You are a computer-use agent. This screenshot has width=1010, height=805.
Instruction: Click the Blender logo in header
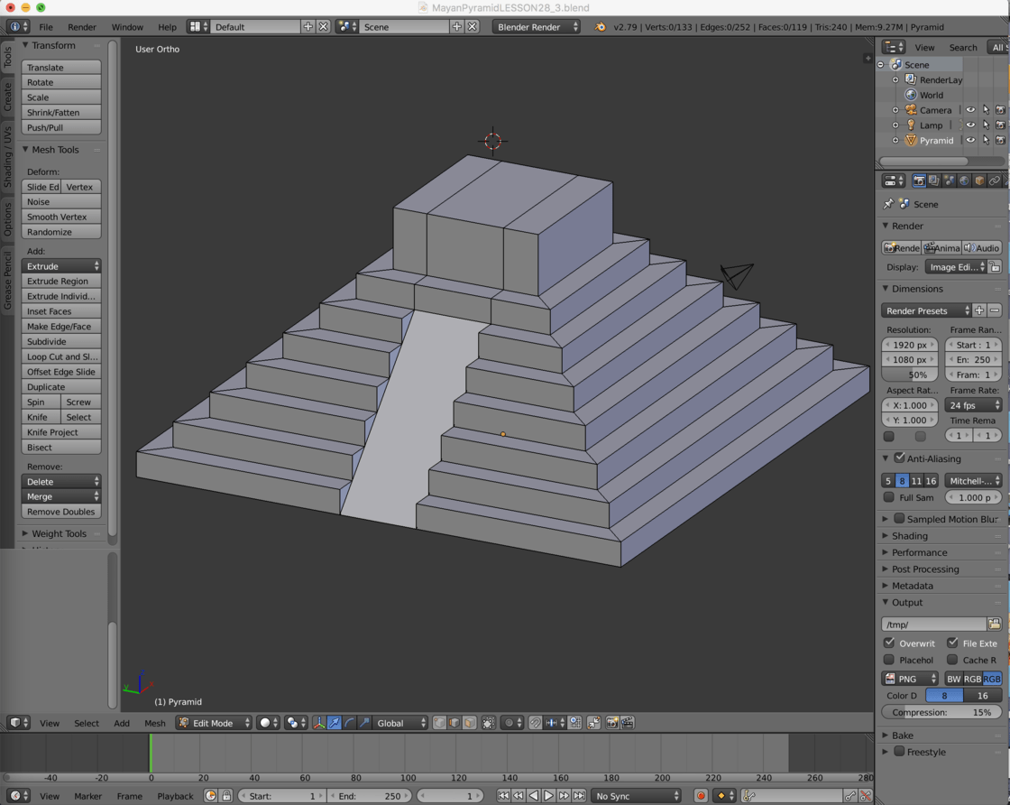pyautogui.click(x=600, y=26)
